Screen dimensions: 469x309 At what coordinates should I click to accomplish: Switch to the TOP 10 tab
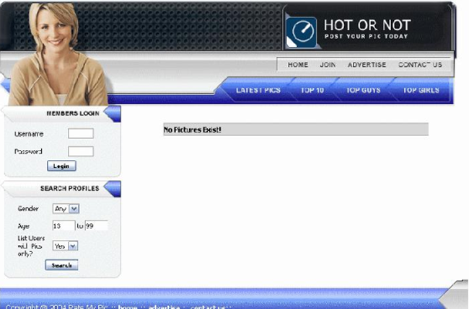pos(312,90)
